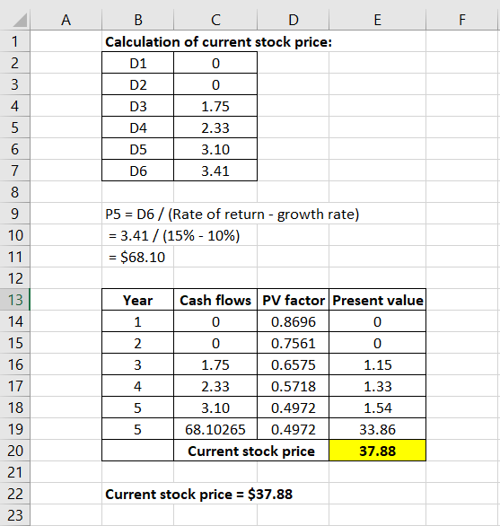Click the 'PV factor' header cell

tap(294, 300)
